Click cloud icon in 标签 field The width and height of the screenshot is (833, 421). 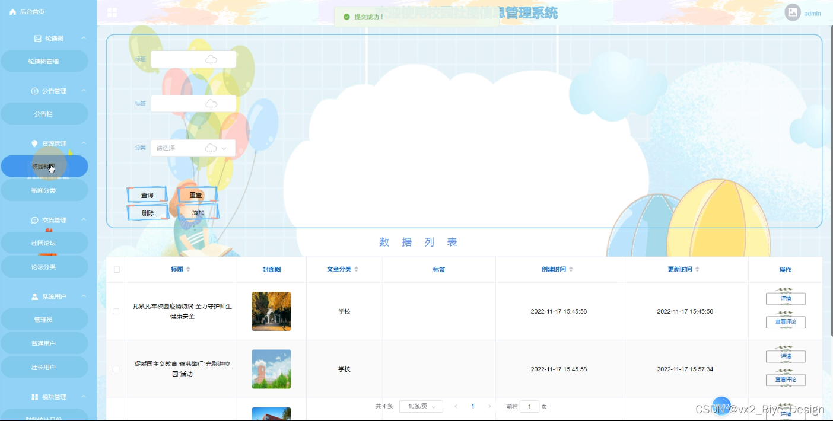click(211, 104)
